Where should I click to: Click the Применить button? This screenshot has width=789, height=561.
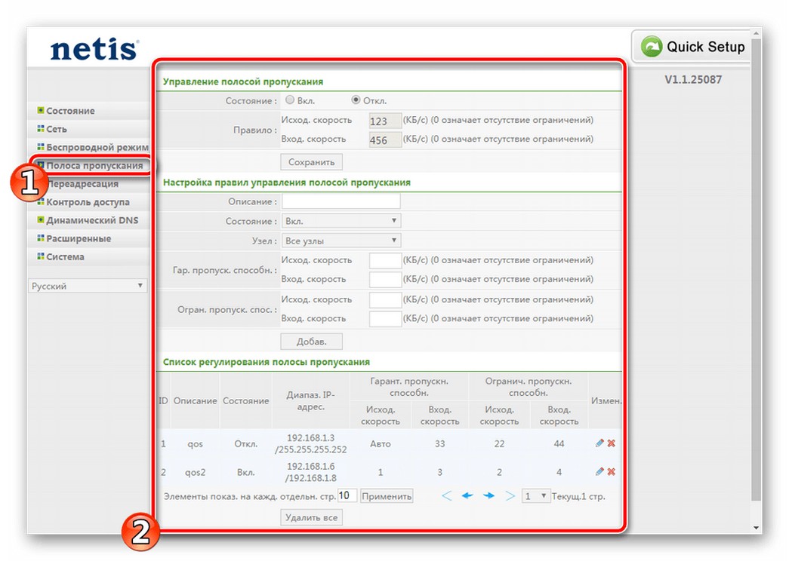[x=387, y=496]
